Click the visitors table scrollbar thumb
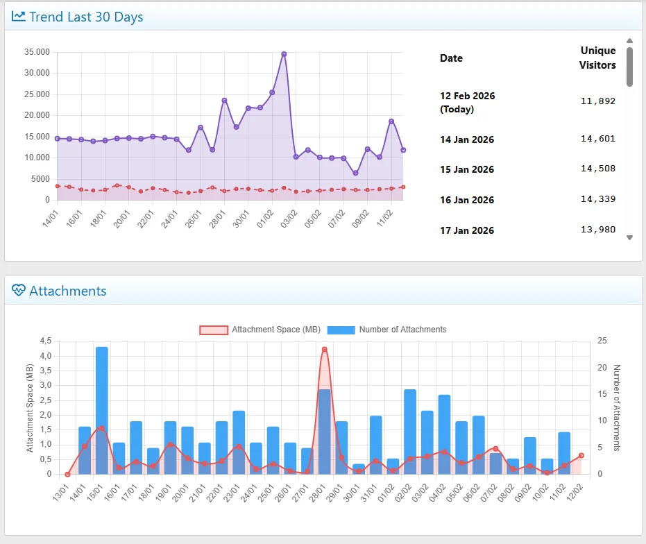The height and width of the screenshot is (544, 646). click(x=629, y=67)
